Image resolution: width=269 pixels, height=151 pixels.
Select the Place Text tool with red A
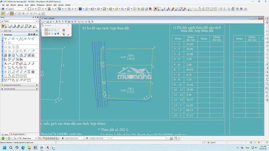pyautogui.click(x=5, y=64)
